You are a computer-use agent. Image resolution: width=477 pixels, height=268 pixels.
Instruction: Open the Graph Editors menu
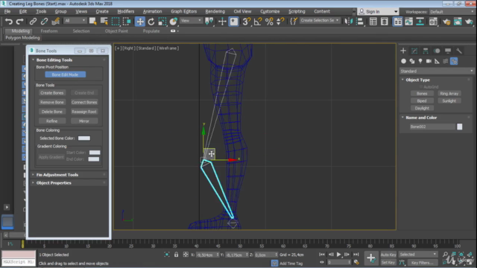184,12
